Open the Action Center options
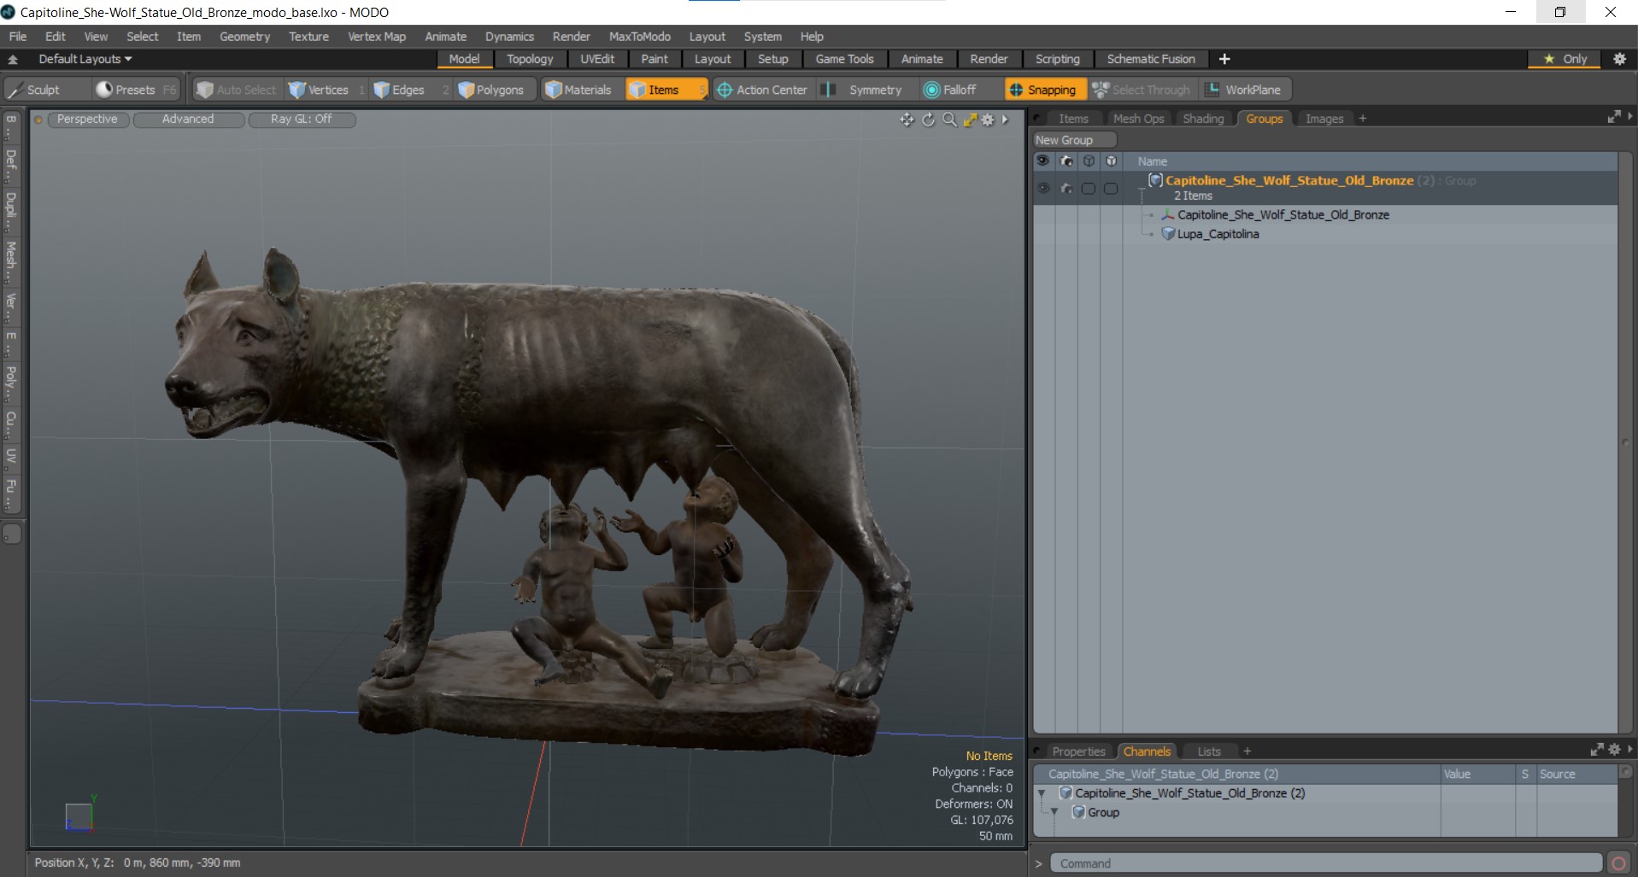 [762, 90]
